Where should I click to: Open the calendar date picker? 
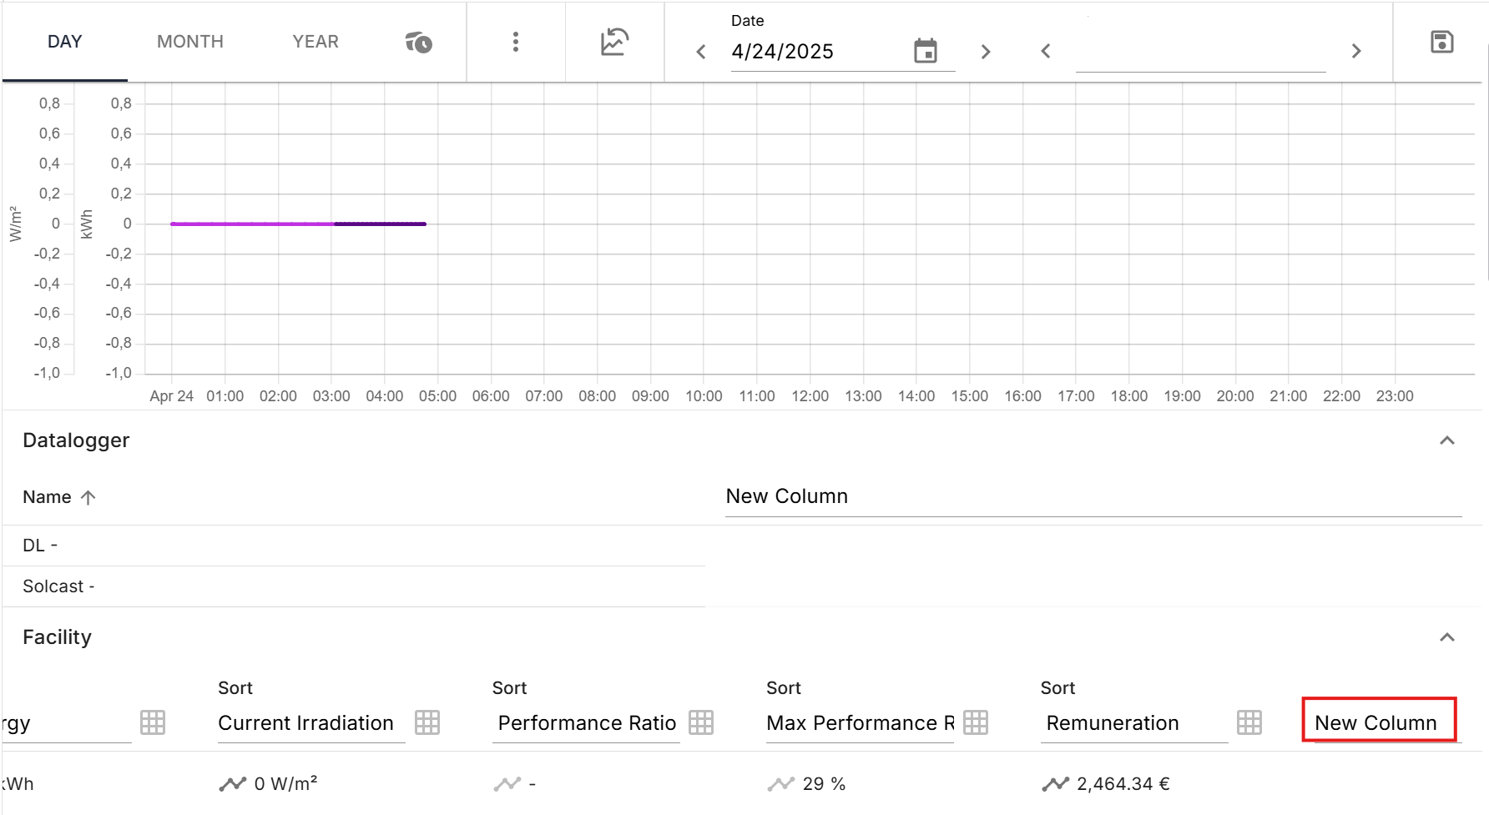(925, 51)
